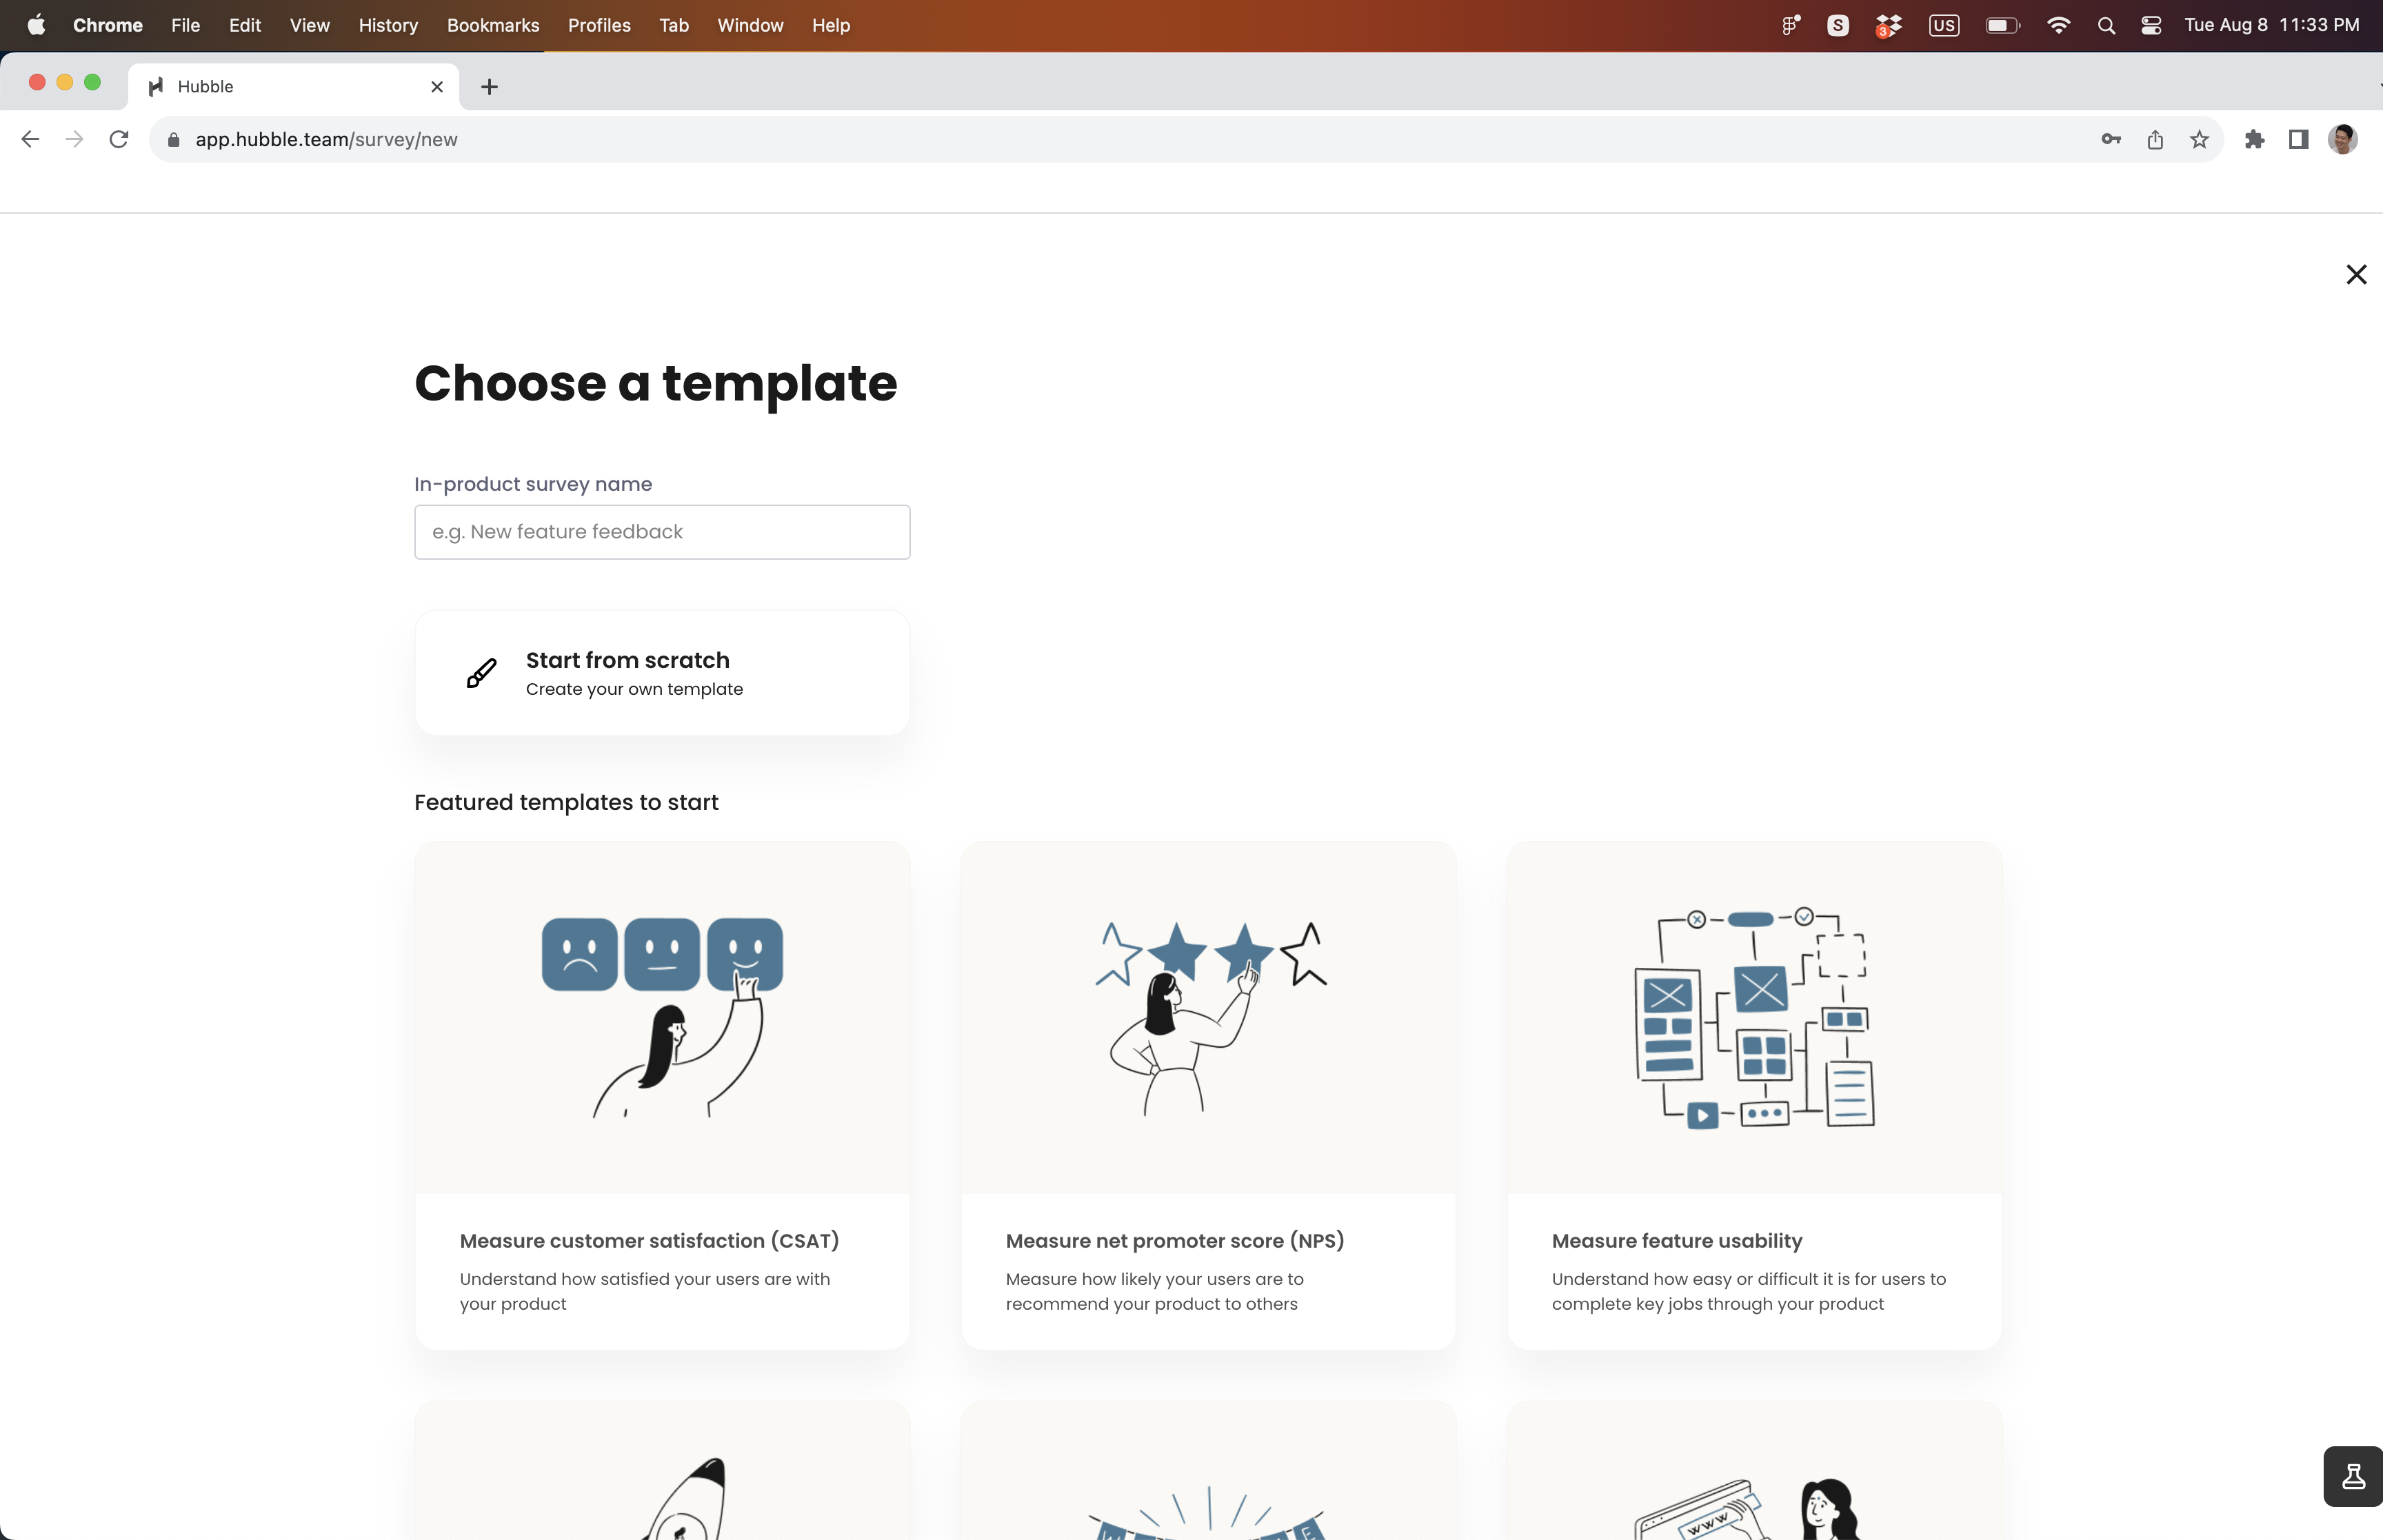The height and width of the screenshot is (1540, 2383).
Task: Click the Figma icon in the menu bar
Action: (x=1790, y=25)
